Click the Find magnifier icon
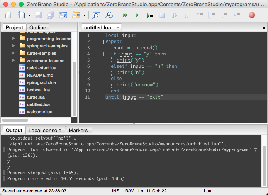The width and height of the screenshot is (268, 195). click(96, 15)
